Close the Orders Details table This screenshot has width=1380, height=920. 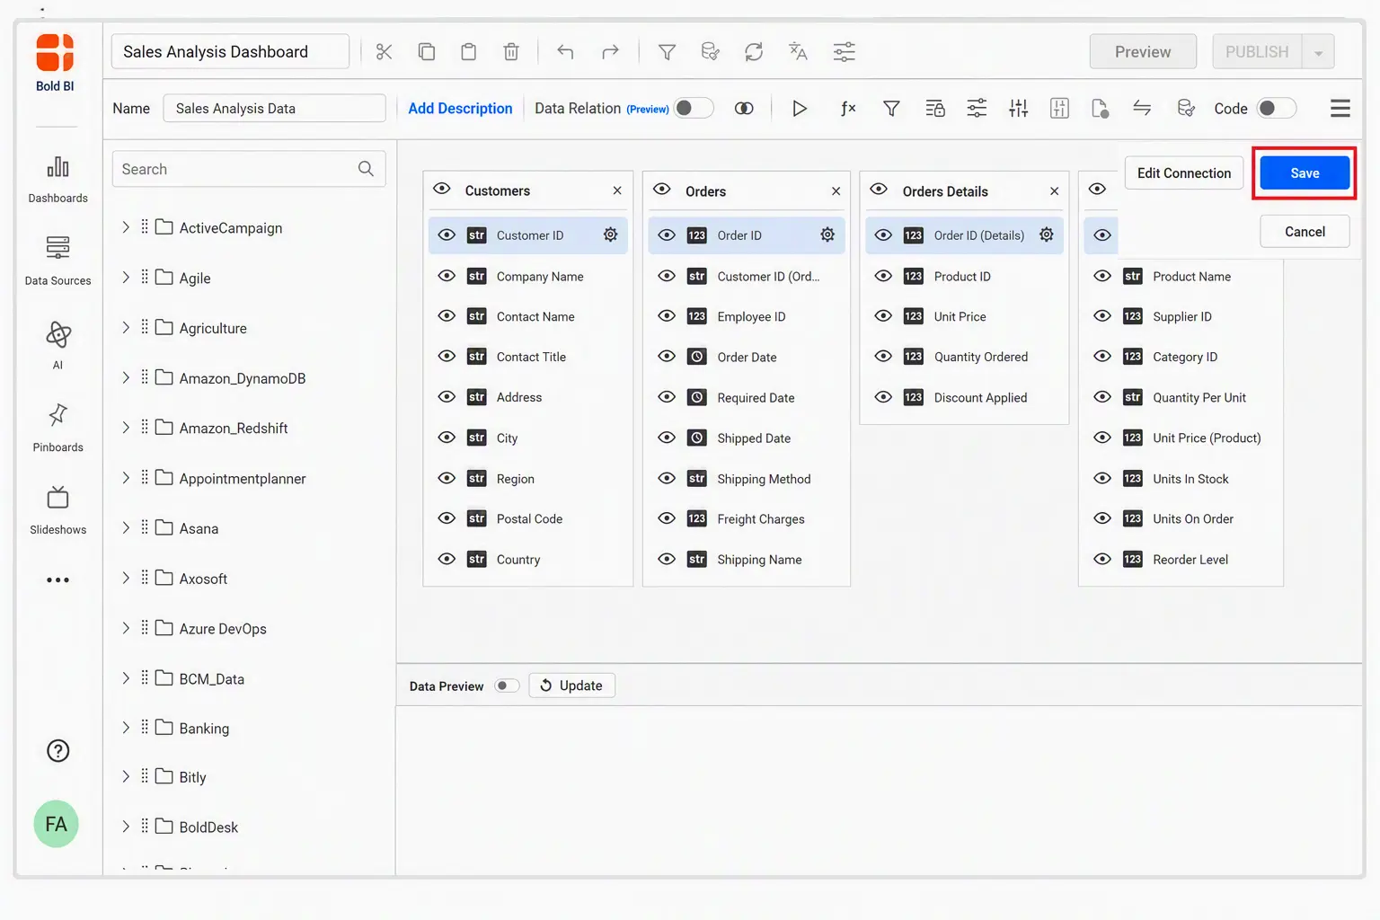pos(1055,191)
